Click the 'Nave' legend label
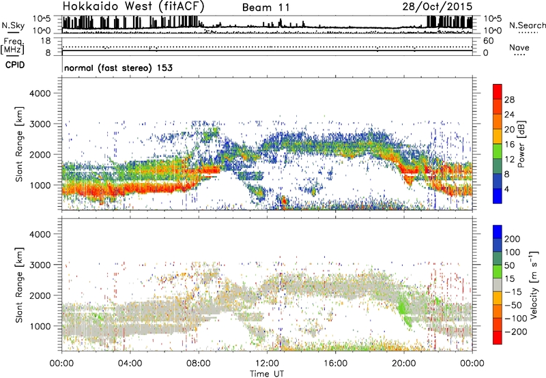546x378 pixels. point(519,48)
